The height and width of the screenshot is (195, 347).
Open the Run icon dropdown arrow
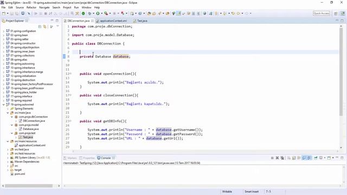(x=102, y=14)
